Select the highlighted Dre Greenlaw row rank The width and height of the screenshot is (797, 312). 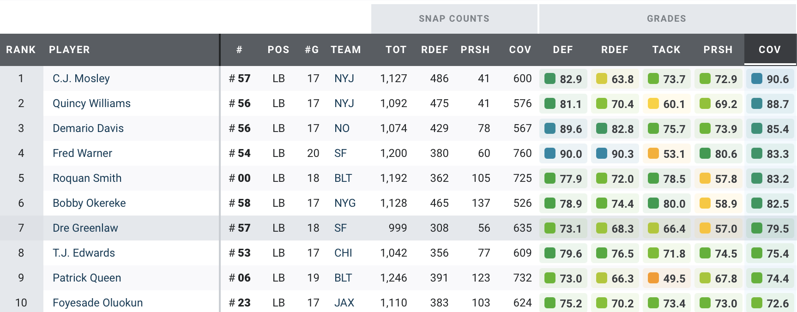pyautogui.click(x=21, y=228)
